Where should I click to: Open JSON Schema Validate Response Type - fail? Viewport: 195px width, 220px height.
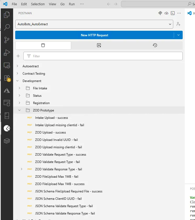point(65,213)
